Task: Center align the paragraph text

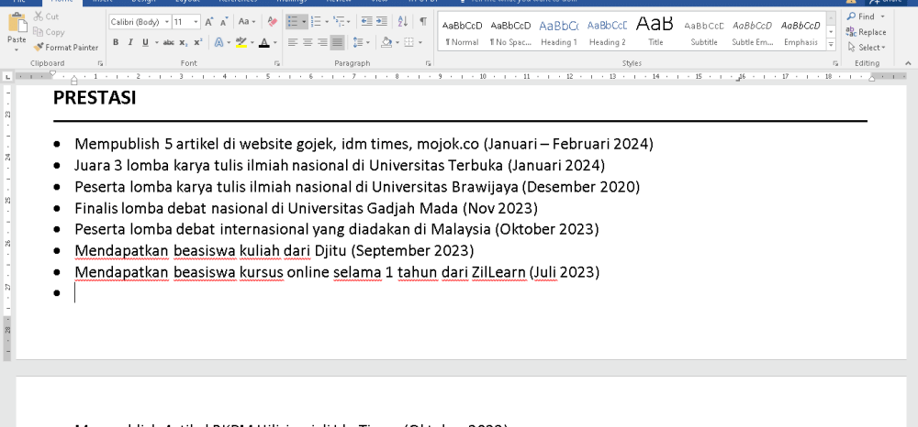Action: click(307, 42)
